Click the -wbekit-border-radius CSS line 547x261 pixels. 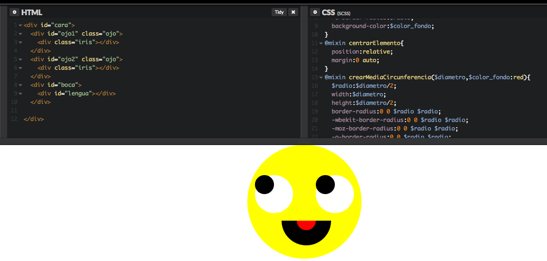pyautogui.click(x=400, y=120)
